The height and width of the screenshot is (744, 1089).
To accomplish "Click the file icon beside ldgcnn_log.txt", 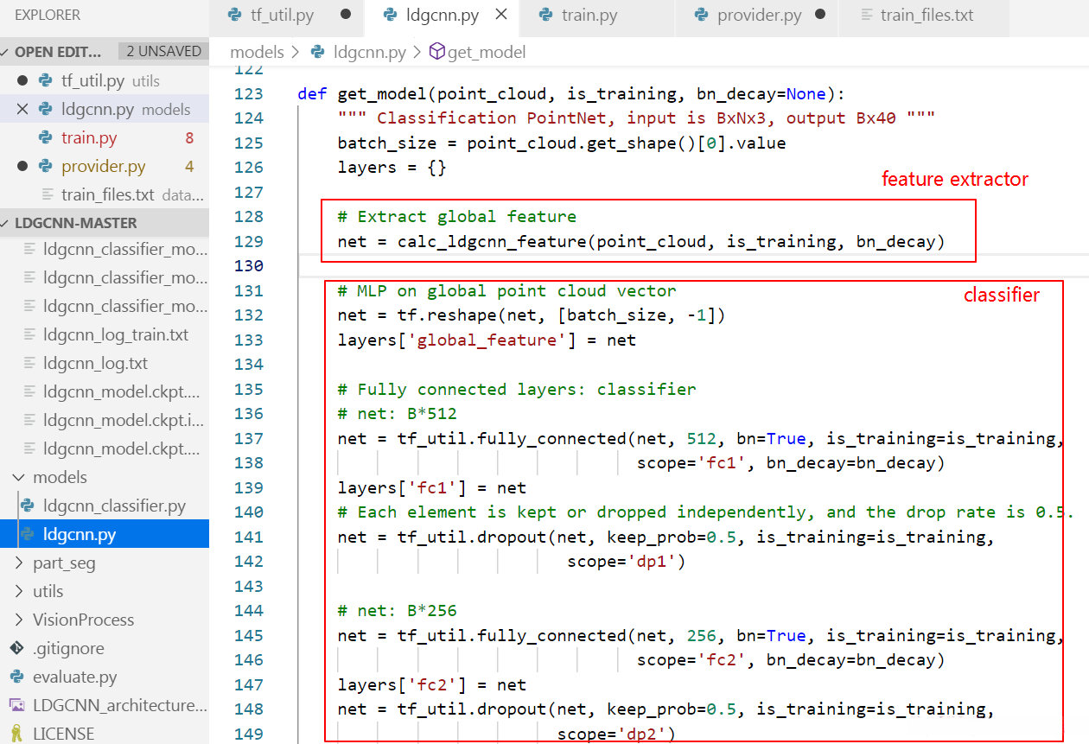I will (x=29, y=363).
